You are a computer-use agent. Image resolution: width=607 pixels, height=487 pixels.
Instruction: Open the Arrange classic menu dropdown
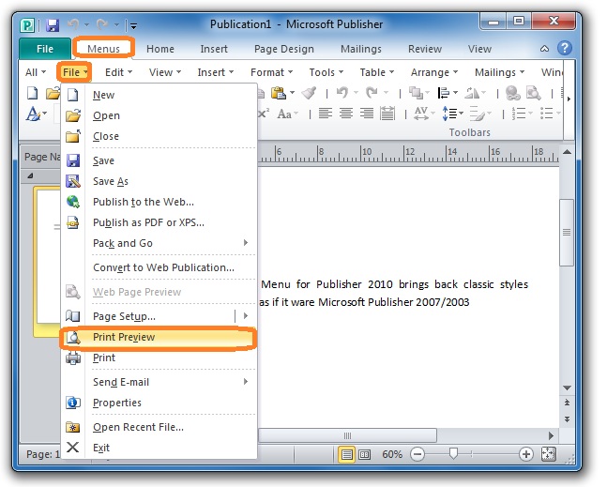[434, 72]
